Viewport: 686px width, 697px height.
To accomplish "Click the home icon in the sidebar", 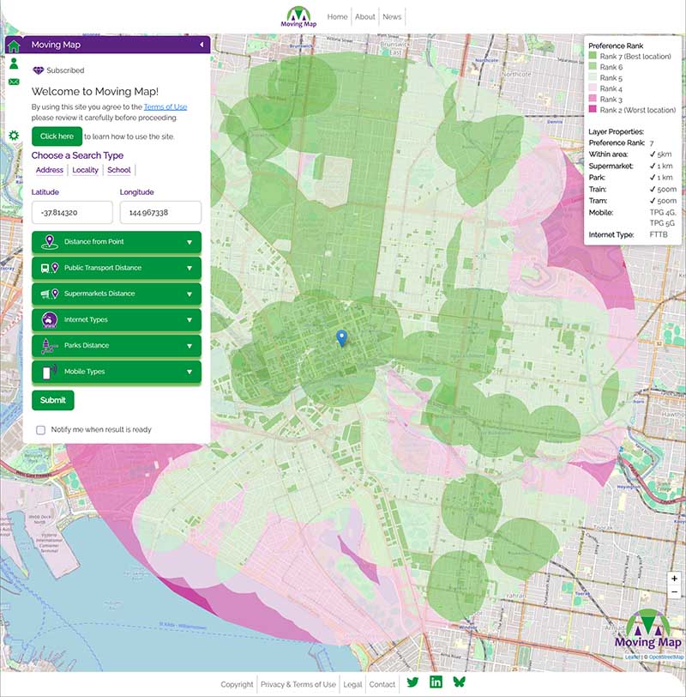I will [x=15, y=44].
